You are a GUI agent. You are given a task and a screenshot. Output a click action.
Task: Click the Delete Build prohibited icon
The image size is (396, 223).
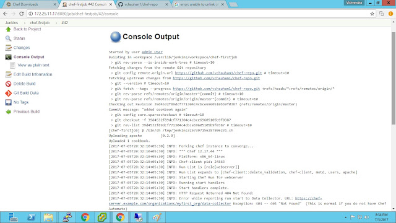tap(8, 84)
